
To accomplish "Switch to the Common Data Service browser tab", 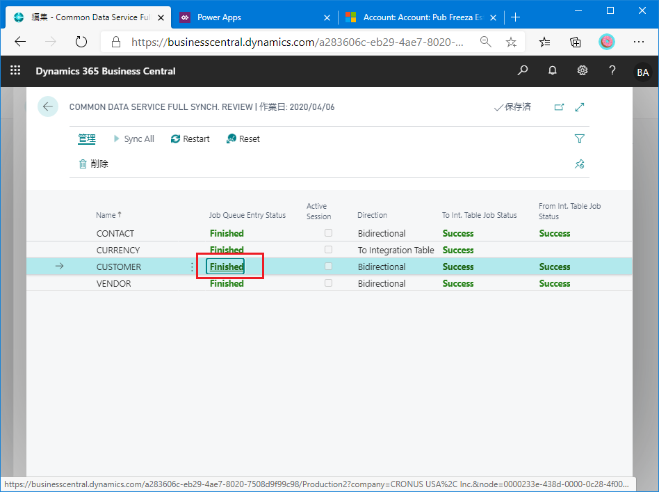I will (88, 17).
